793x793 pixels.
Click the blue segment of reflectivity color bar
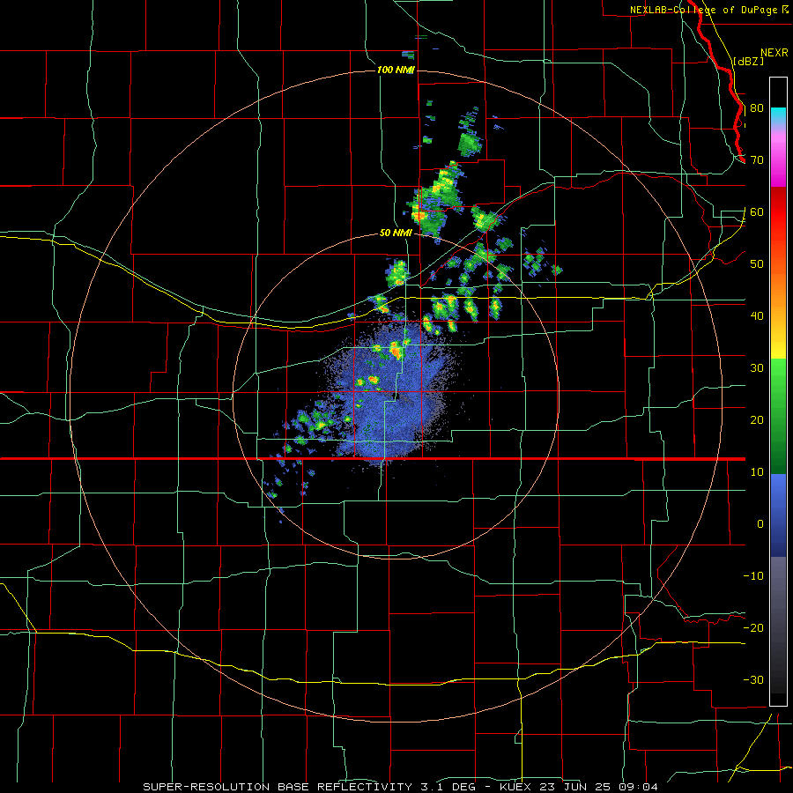point(778,515)
